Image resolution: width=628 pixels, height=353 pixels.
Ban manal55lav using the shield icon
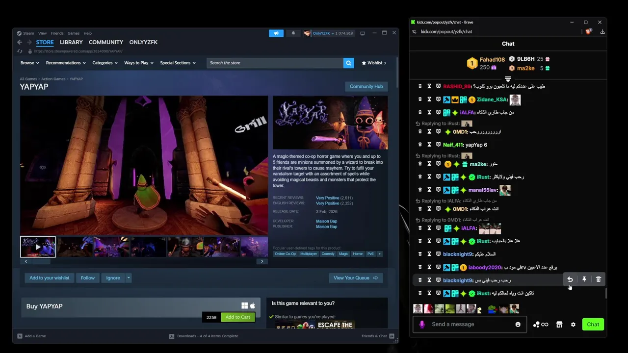[439, 190]
